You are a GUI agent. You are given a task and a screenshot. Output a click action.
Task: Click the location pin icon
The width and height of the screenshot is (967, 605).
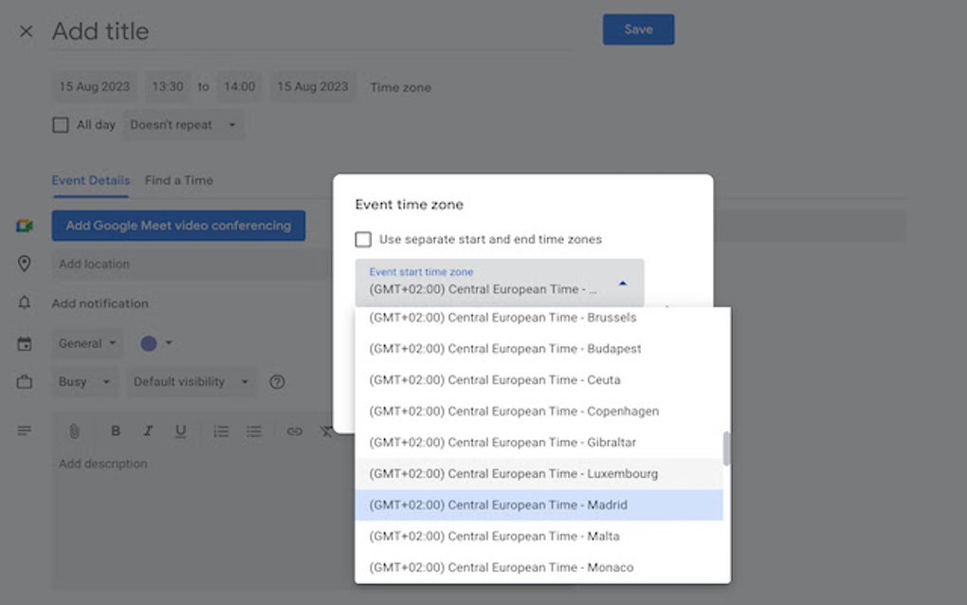25,264
